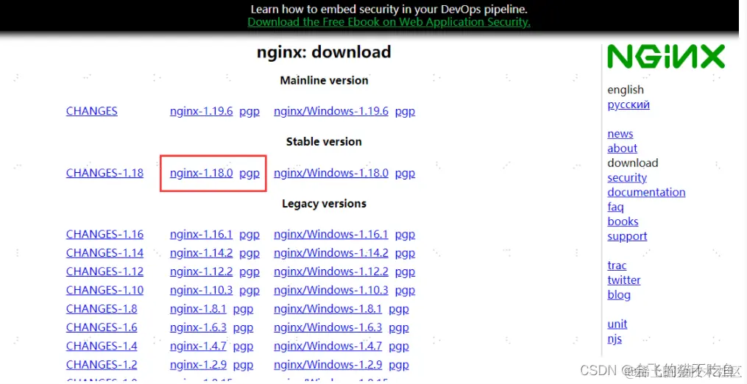Open CHANGES-1.12 link
This screenshot has height=384, width=747.
pos(105,271)
